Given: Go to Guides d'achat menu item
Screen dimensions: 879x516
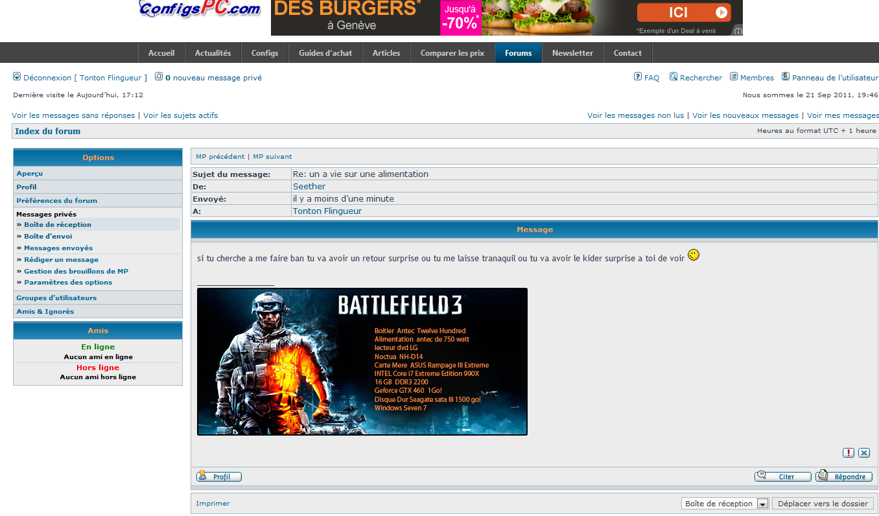Looking at the screenshot, I should (325, 53).
